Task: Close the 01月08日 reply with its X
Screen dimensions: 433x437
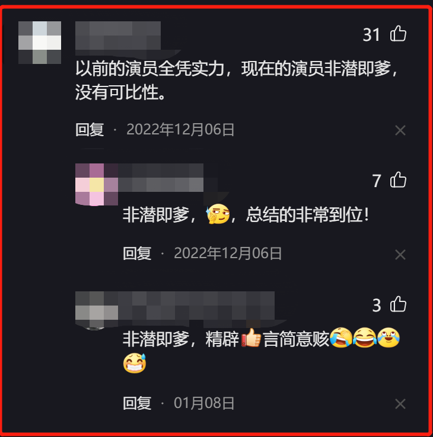Action: [x=400, y=404]
